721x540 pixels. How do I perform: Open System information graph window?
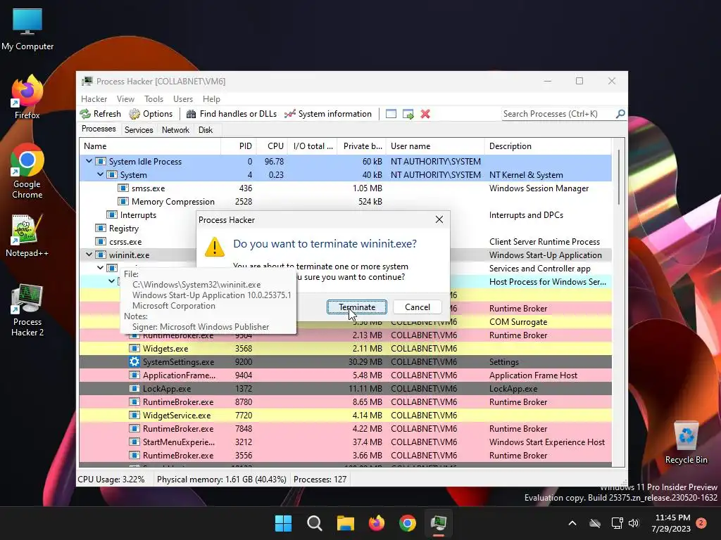[328, 114]
